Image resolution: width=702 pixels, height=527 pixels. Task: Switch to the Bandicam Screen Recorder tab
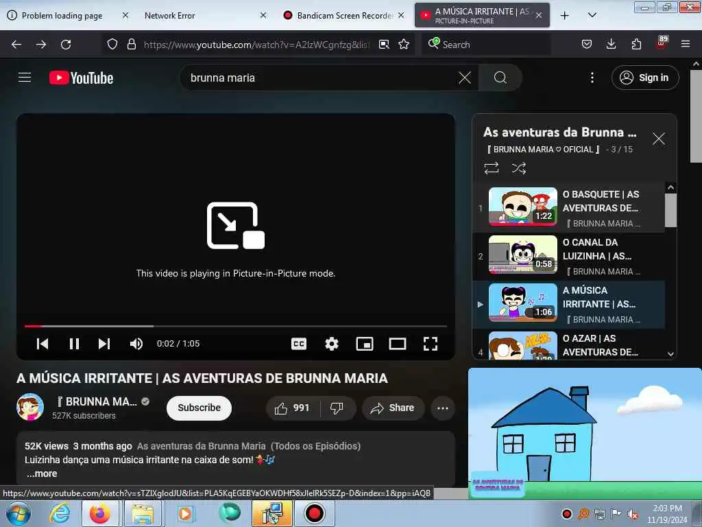click(x=345, y=15)
